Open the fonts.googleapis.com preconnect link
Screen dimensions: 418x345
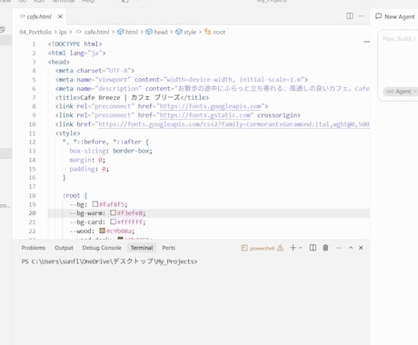(210, 106)
